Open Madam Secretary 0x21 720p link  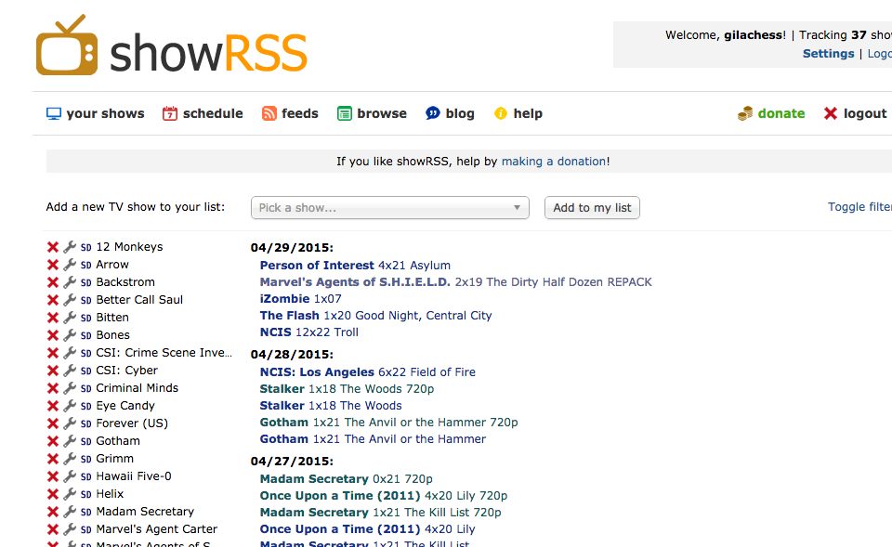click(346, 479)
